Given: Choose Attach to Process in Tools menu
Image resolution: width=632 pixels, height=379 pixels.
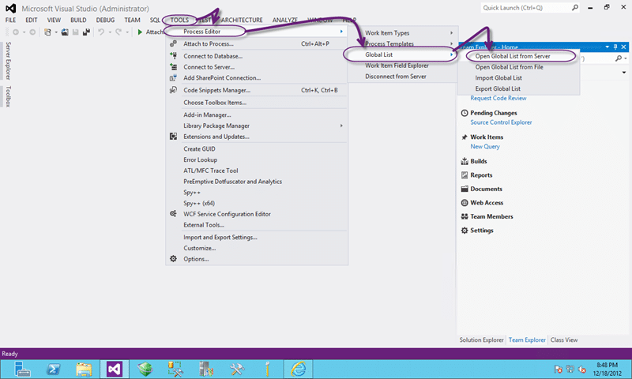Looking at the screenshot, I should tap(256, 43).
